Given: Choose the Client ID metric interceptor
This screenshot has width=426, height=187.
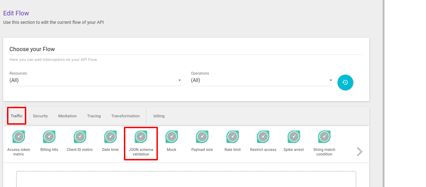Looking at the screenshot, I should (x=80, y=137).
